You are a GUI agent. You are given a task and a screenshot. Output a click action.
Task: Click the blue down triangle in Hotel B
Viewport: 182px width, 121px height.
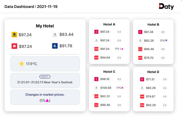tap(166, 40)
